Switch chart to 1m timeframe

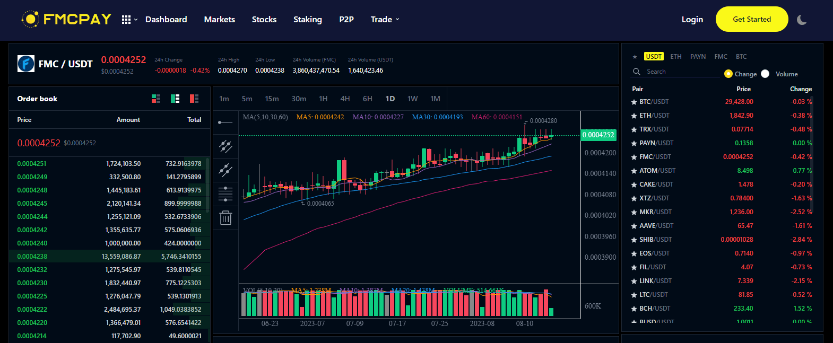pyautogui.click(x=224, y=99)
